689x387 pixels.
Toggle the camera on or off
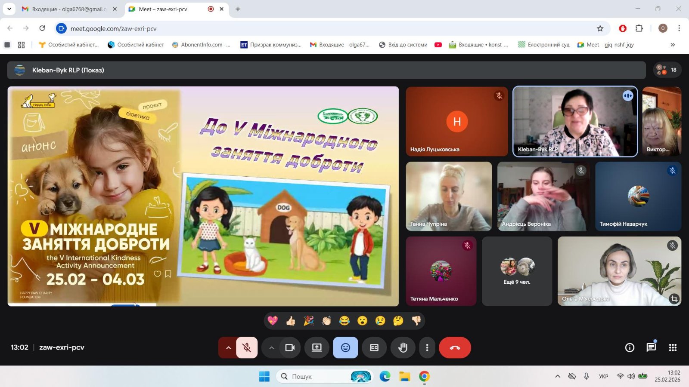[290, 347]
